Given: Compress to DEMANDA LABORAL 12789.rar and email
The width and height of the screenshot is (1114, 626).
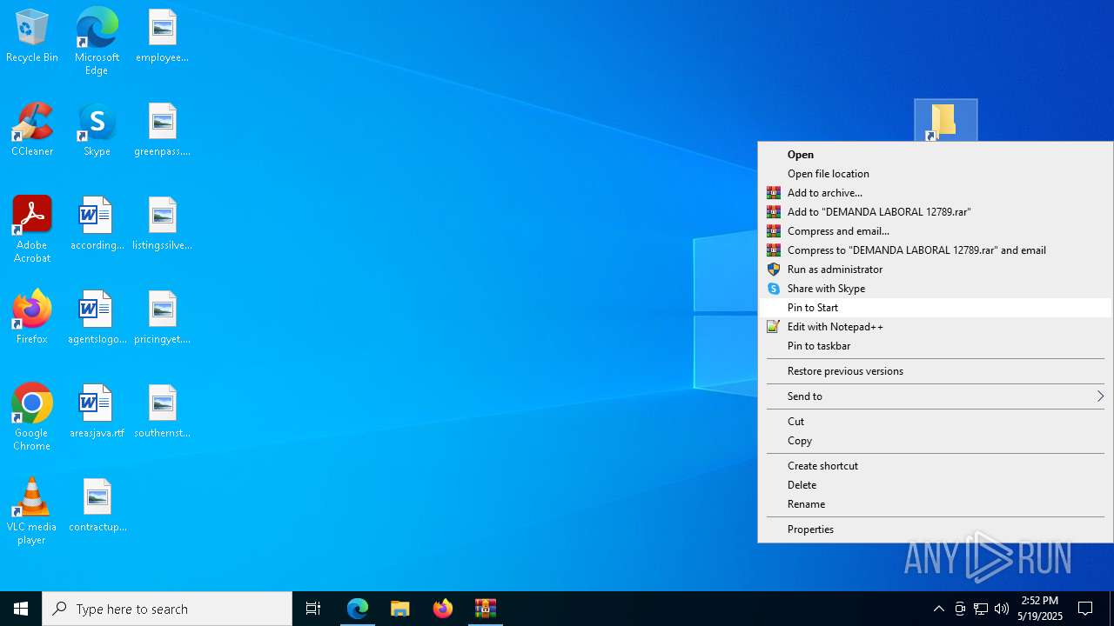Looking at the screenshot, I should 936,250.
